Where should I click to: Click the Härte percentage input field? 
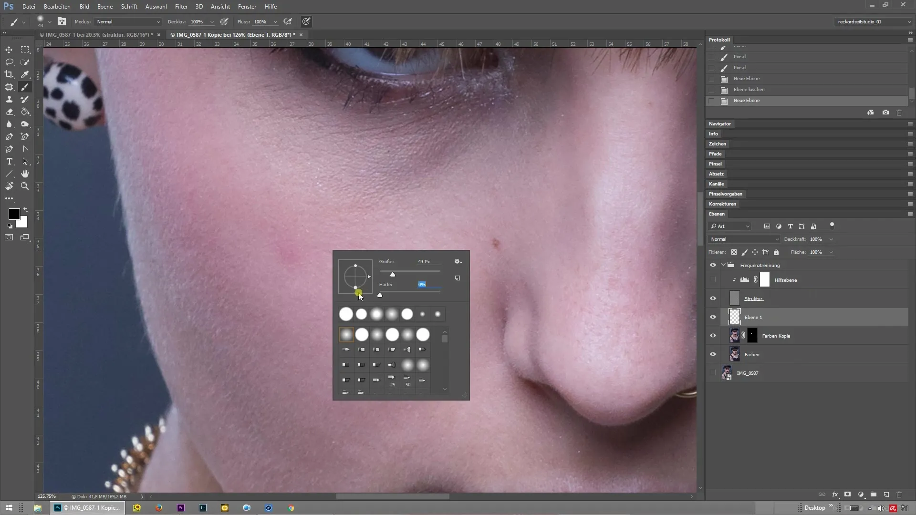point(429,284)
